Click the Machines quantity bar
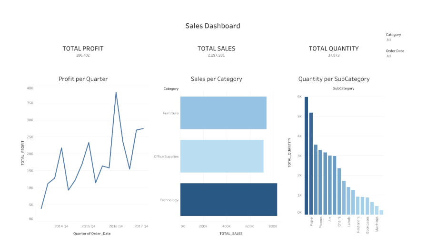Viewport: 427px width, 244px height. click(x=377, y=210)
